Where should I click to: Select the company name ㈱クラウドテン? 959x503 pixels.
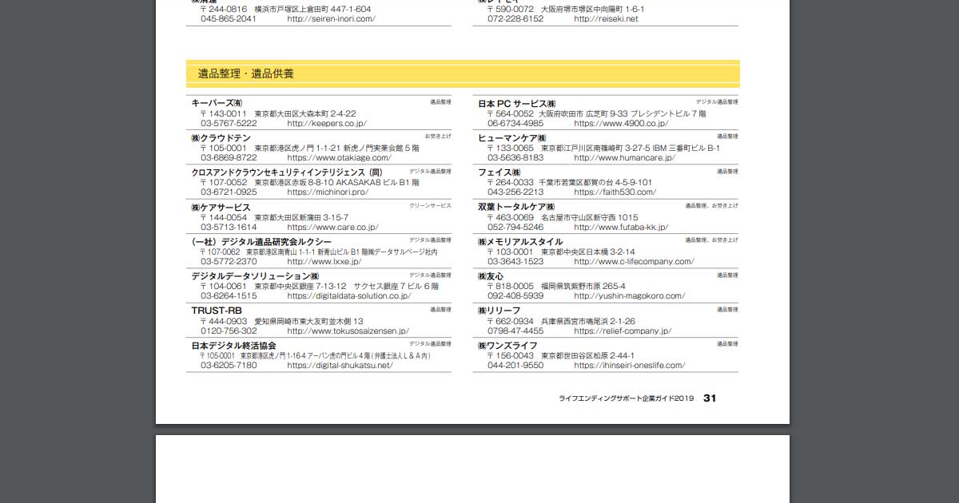coord(221,138)
